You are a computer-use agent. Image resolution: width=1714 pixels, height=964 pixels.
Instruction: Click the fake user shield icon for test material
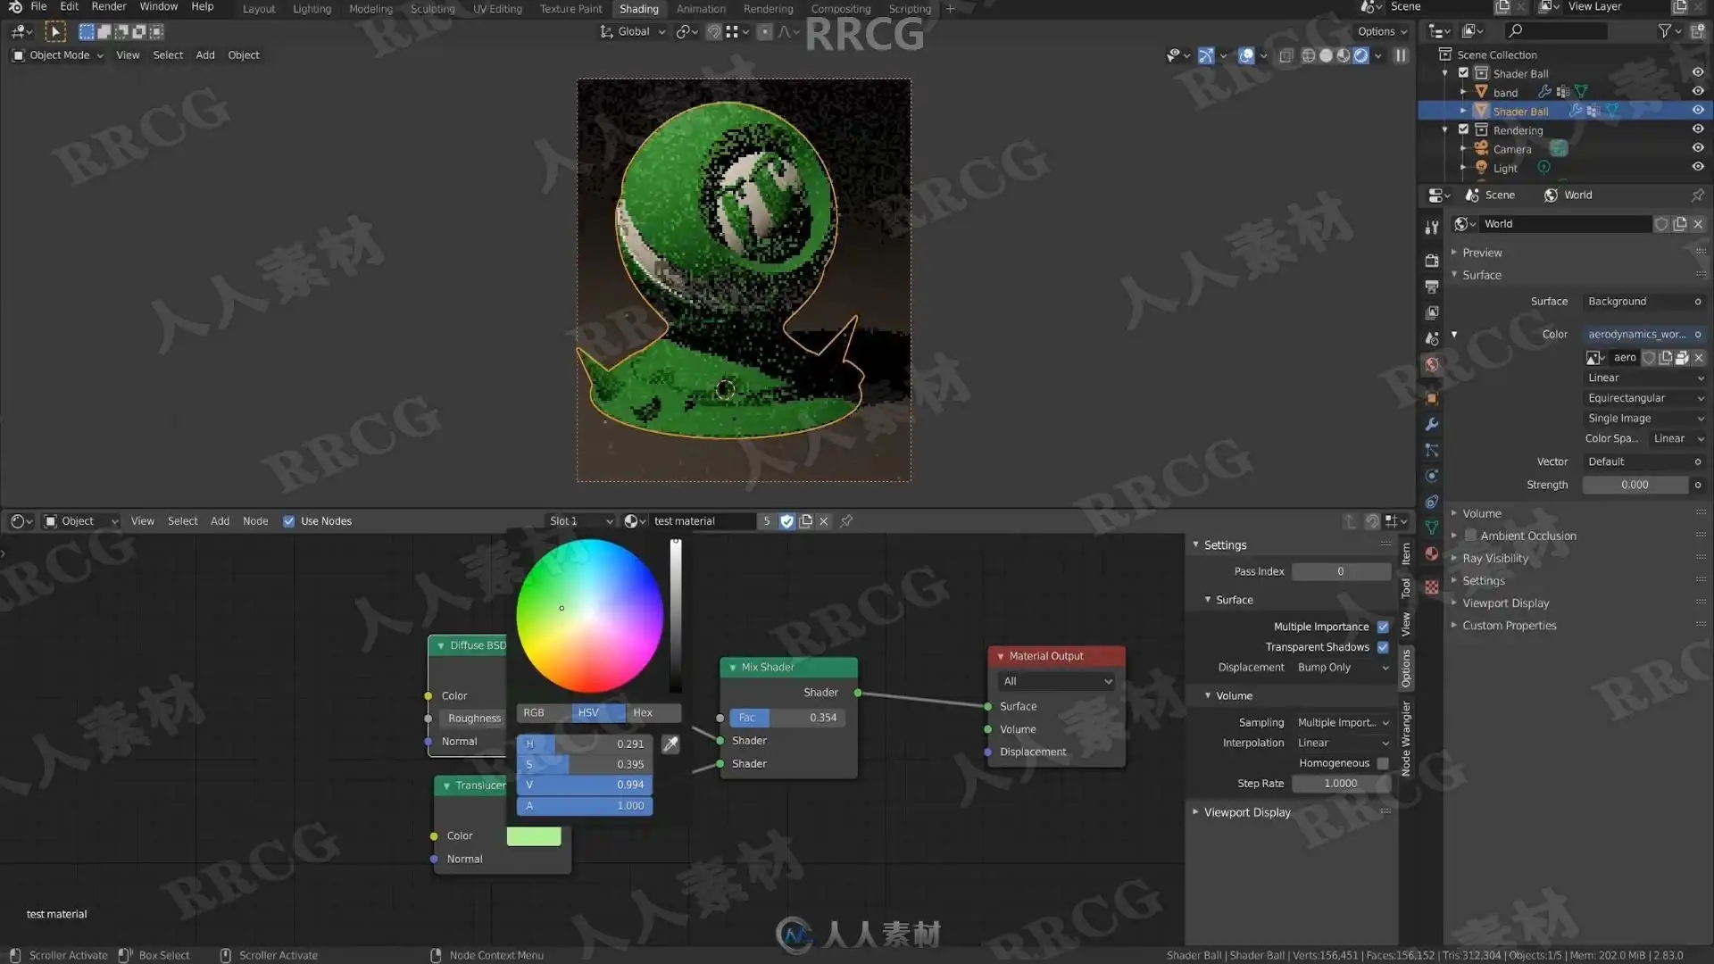tap(786, 521)
